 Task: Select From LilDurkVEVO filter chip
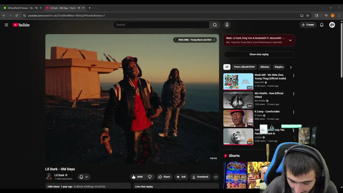pos(244,67)
